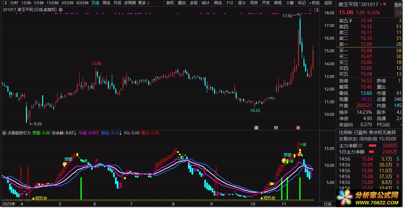The height and width of the screenshot is (208, 404).
Task: Click the 同资 toolbar button
Action: tap(254, 3)
